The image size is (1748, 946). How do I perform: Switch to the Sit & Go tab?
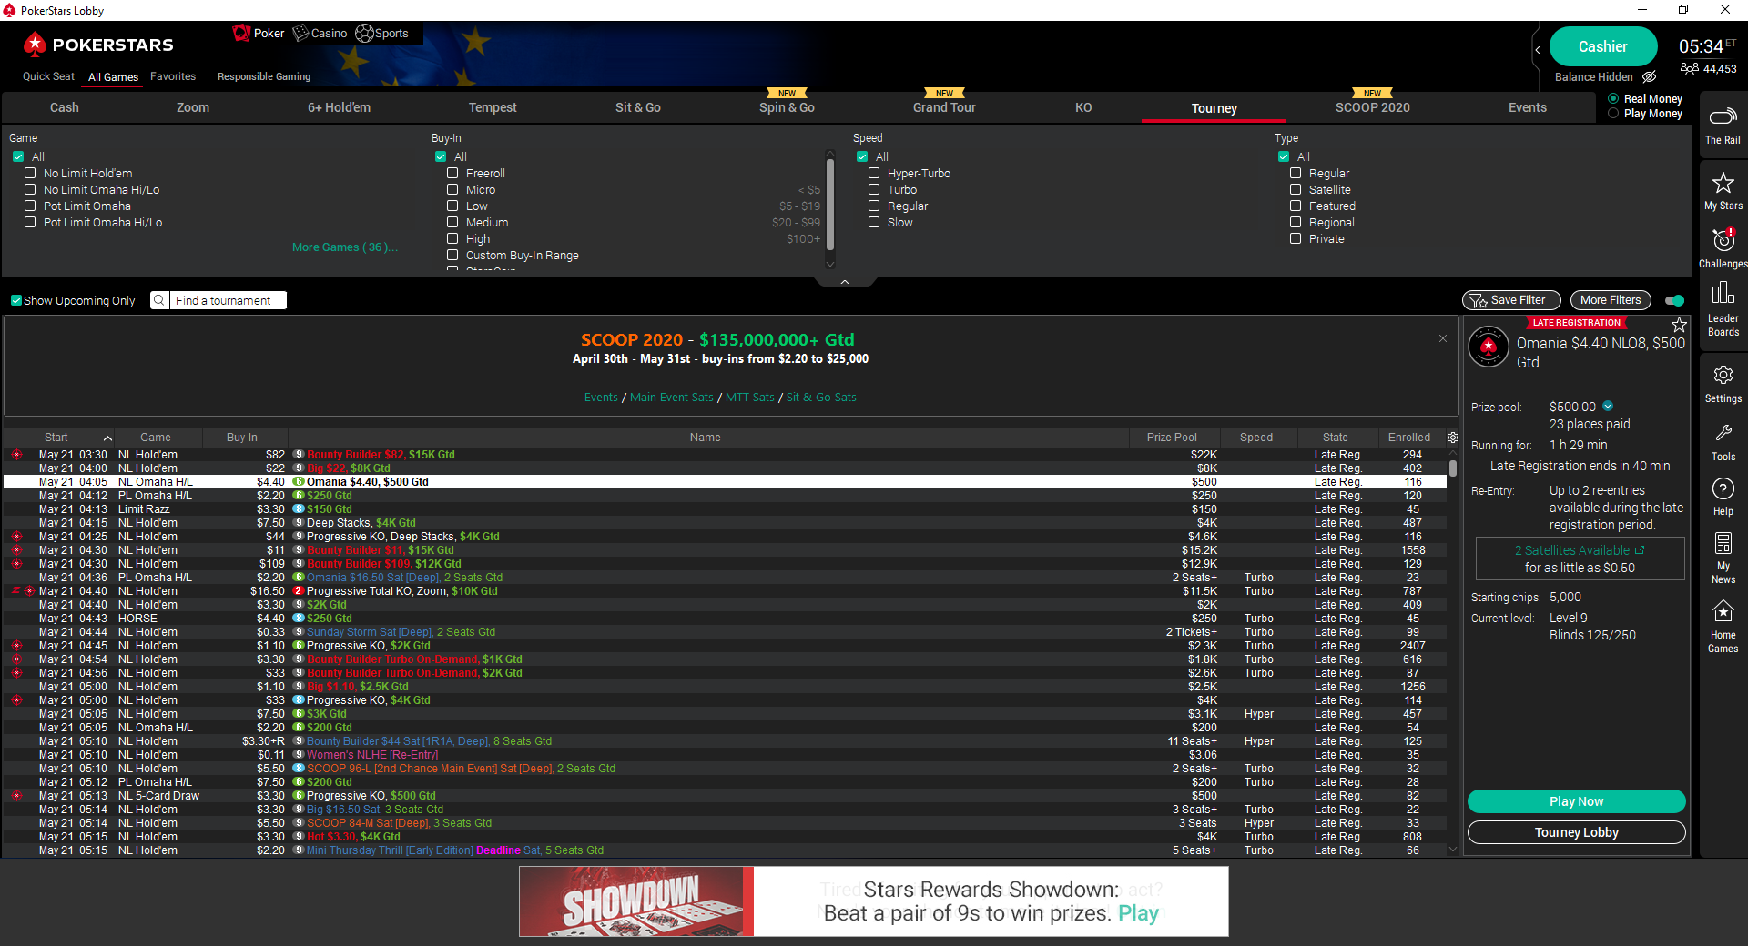pyautogui.click(x=637, y=107)
